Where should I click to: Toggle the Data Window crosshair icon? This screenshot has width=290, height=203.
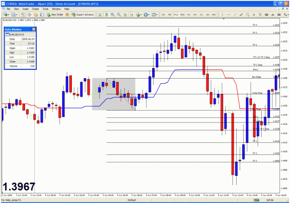point(29,14)
